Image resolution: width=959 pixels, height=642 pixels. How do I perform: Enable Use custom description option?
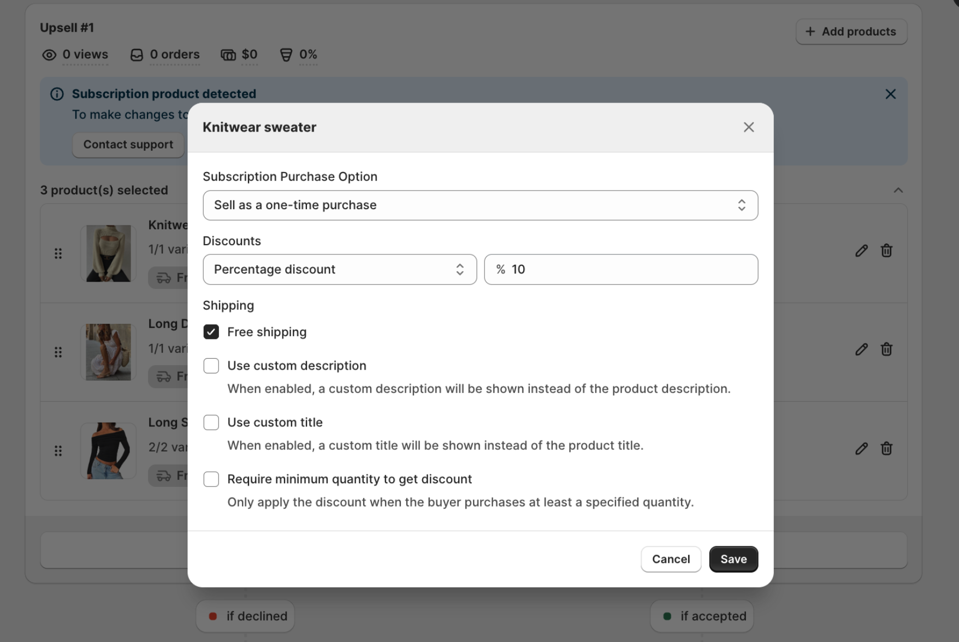[x=211, y=366]
